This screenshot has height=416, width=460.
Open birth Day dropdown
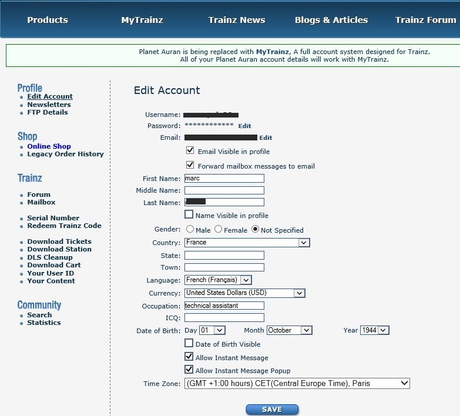point(212,330)
